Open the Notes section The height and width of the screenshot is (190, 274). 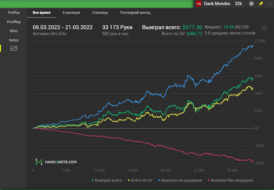point(14,40)
